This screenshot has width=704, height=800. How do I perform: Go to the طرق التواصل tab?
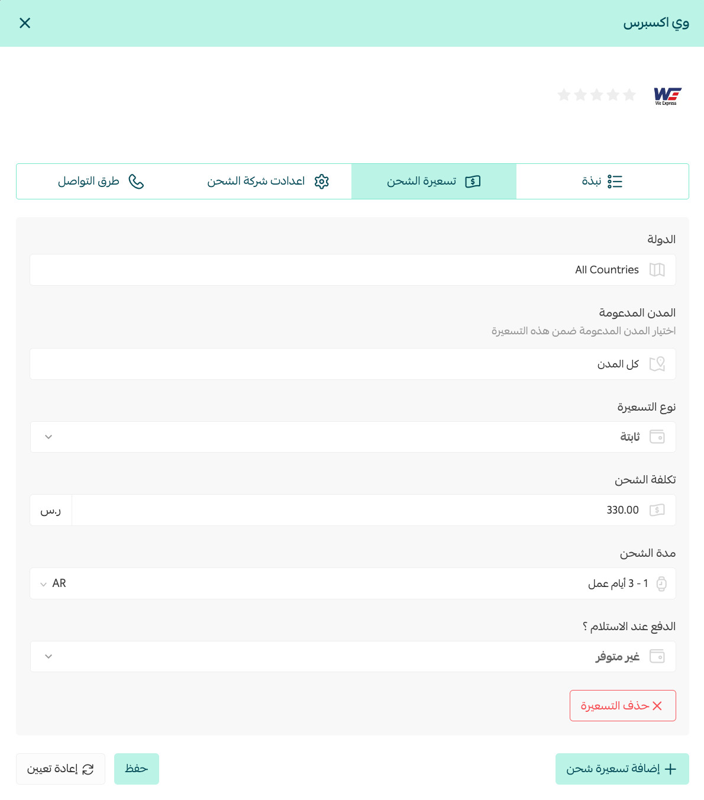pos(101,181)
